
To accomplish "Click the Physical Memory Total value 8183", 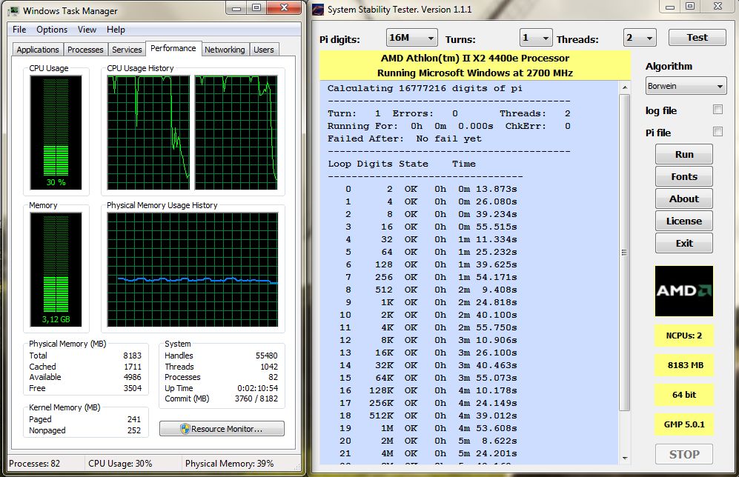I will click(133, 356).
